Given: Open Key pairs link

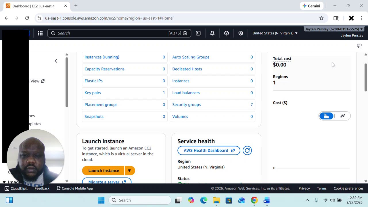Looking at the screenshot, I should tap(93, 93).
